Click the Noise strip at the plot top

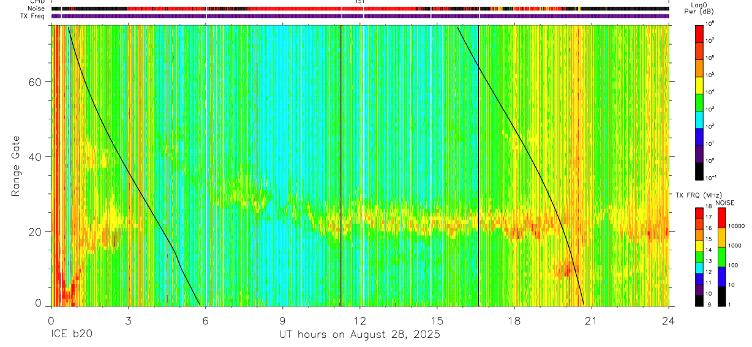[x=360, y=9]
